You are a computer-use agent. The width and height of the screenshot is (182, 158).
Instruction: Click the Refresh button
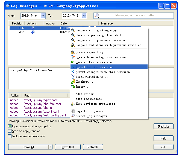click(x=93, y=147)
